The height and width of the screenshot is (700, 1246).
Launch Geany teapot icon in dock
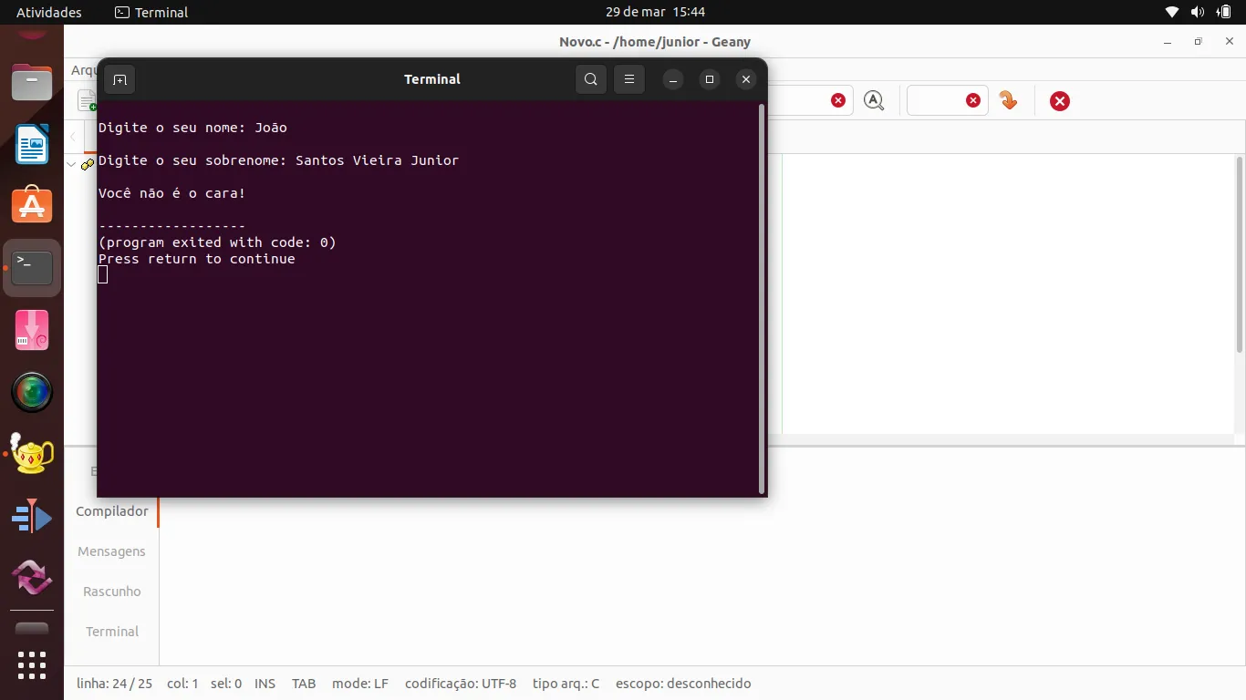click(32, 453)
